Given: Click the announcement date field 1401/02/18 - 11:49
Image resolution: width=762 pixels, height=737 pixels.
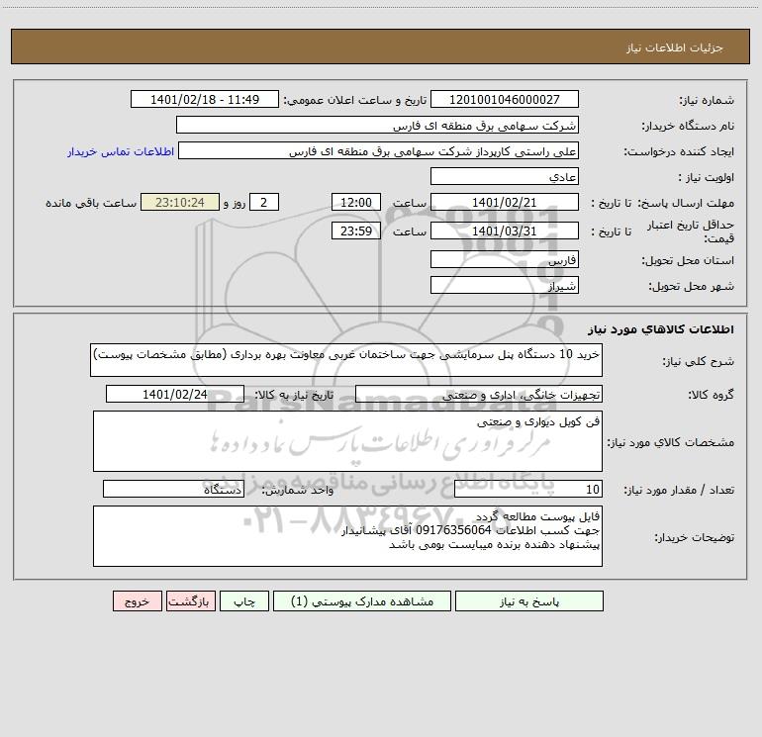Looking at the screenshot, I should tap(205, 99).
